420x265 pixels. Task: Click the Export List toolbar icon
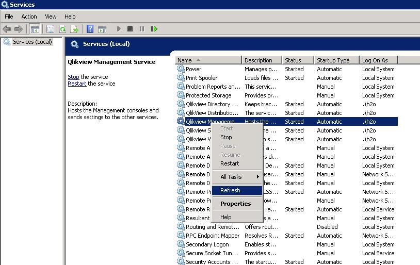pos(74,29)
